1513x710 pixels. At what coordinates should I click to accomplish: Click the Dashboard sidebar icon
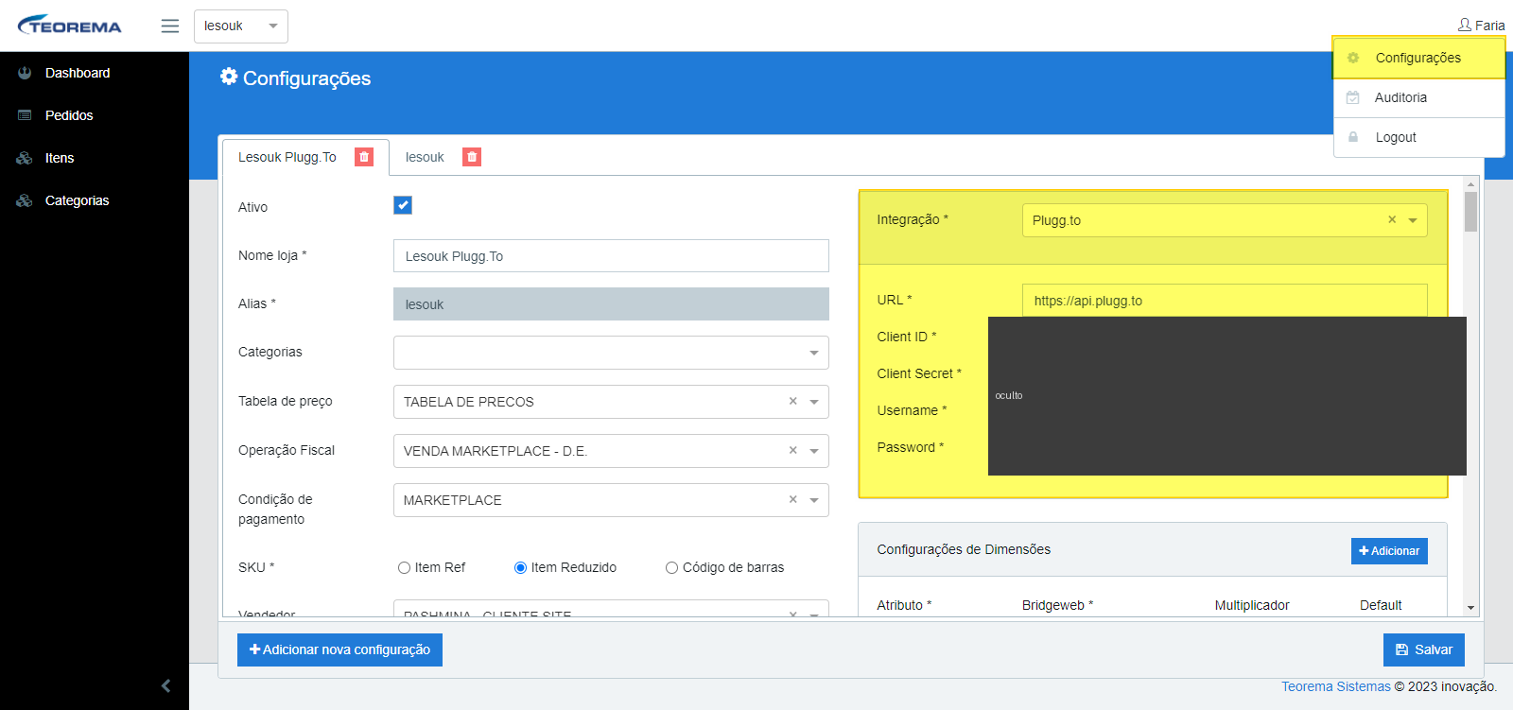(25, 73)
